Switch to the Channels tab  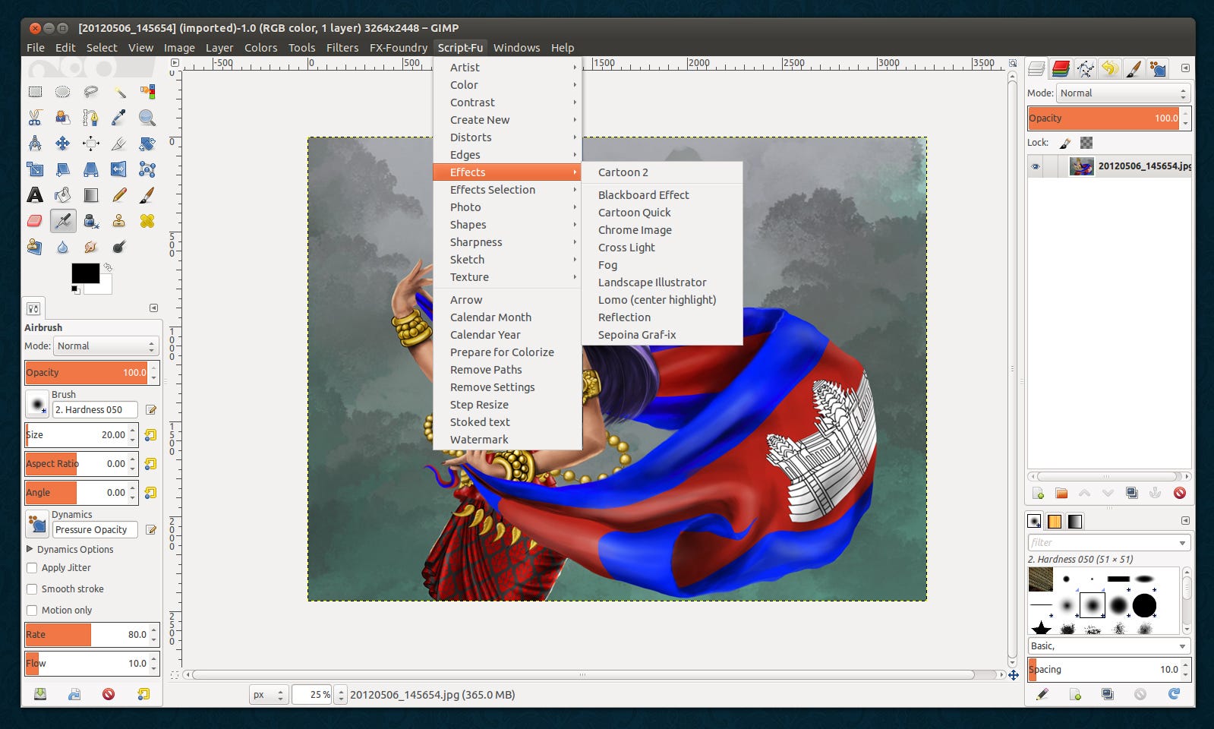[x=1061, y=69]
